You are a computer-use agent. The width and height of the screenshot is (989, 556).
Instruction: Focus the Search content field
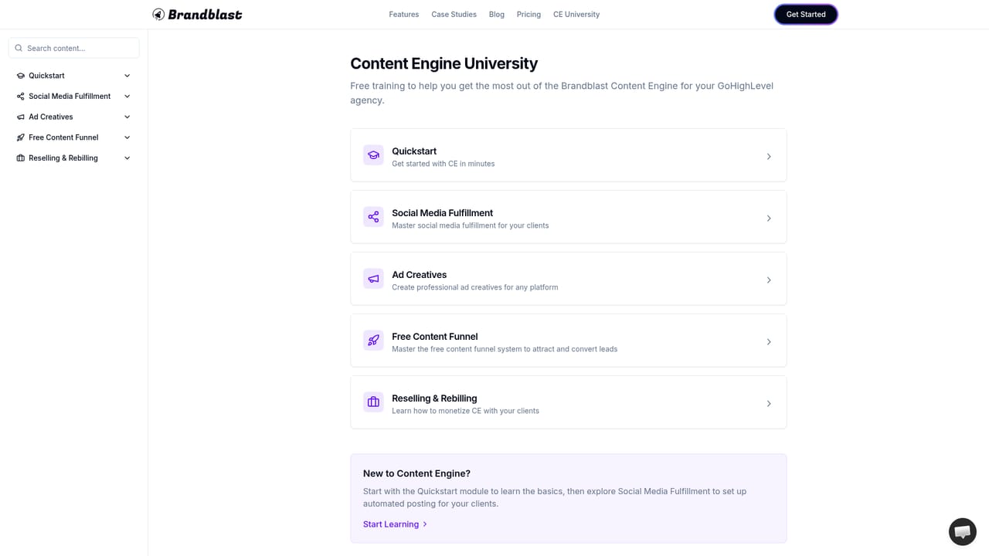(74, 48)
